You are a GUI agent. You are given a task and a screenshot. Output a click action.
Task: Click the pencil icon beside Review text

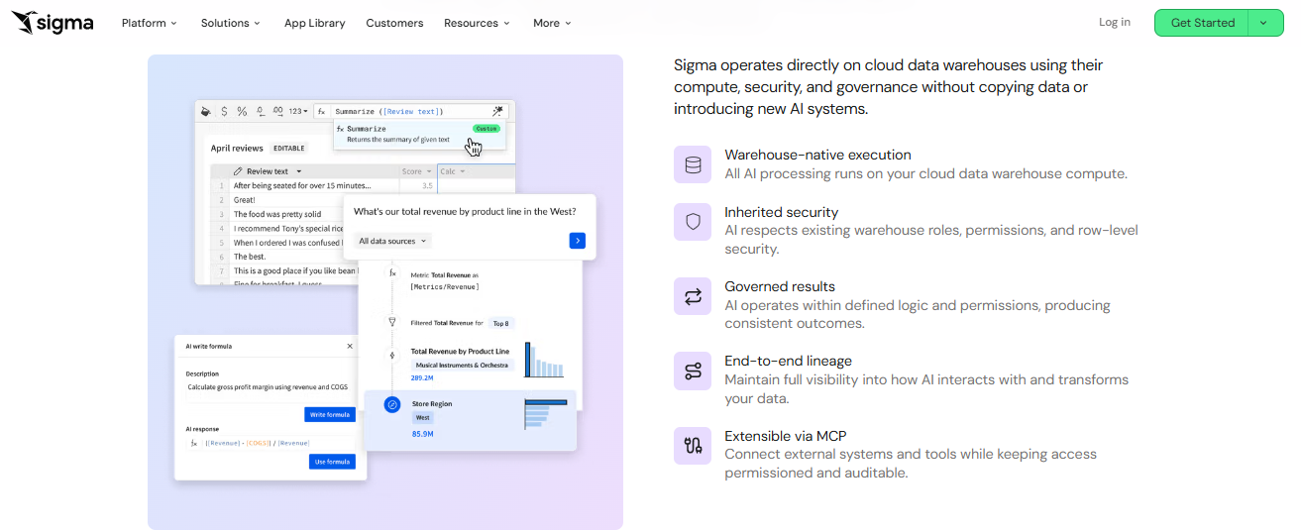coord(238,171)
